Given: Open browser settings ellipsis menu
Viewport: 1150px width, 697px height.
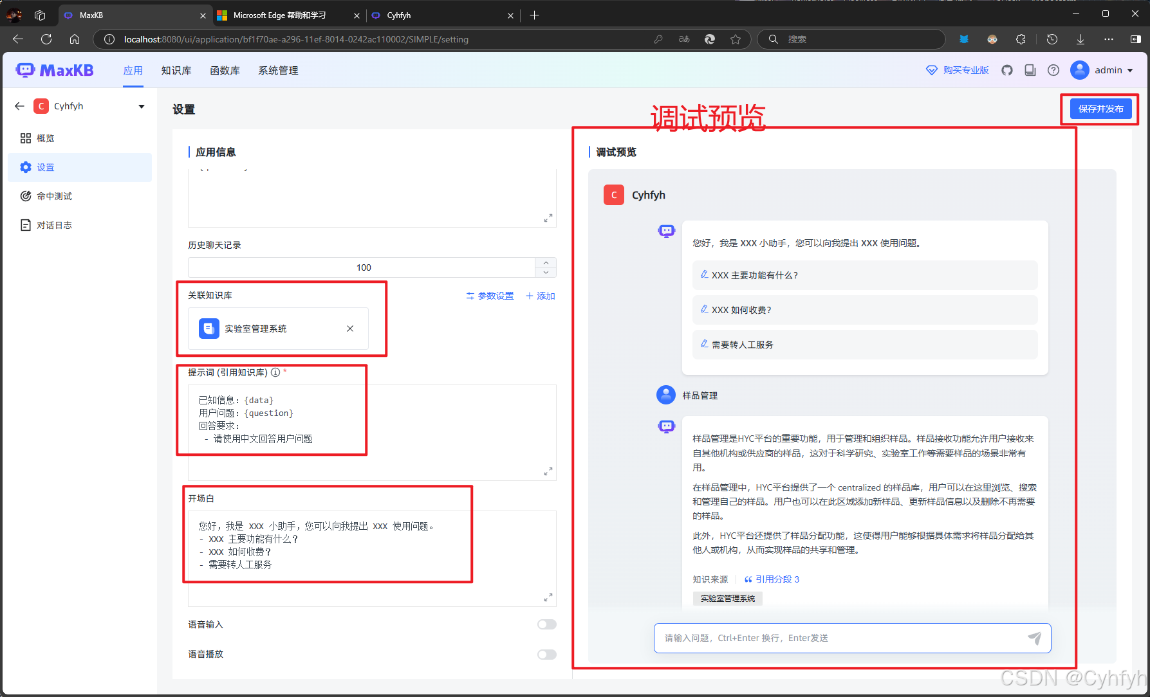Looking at the screenshot, I should [1108, 39].
